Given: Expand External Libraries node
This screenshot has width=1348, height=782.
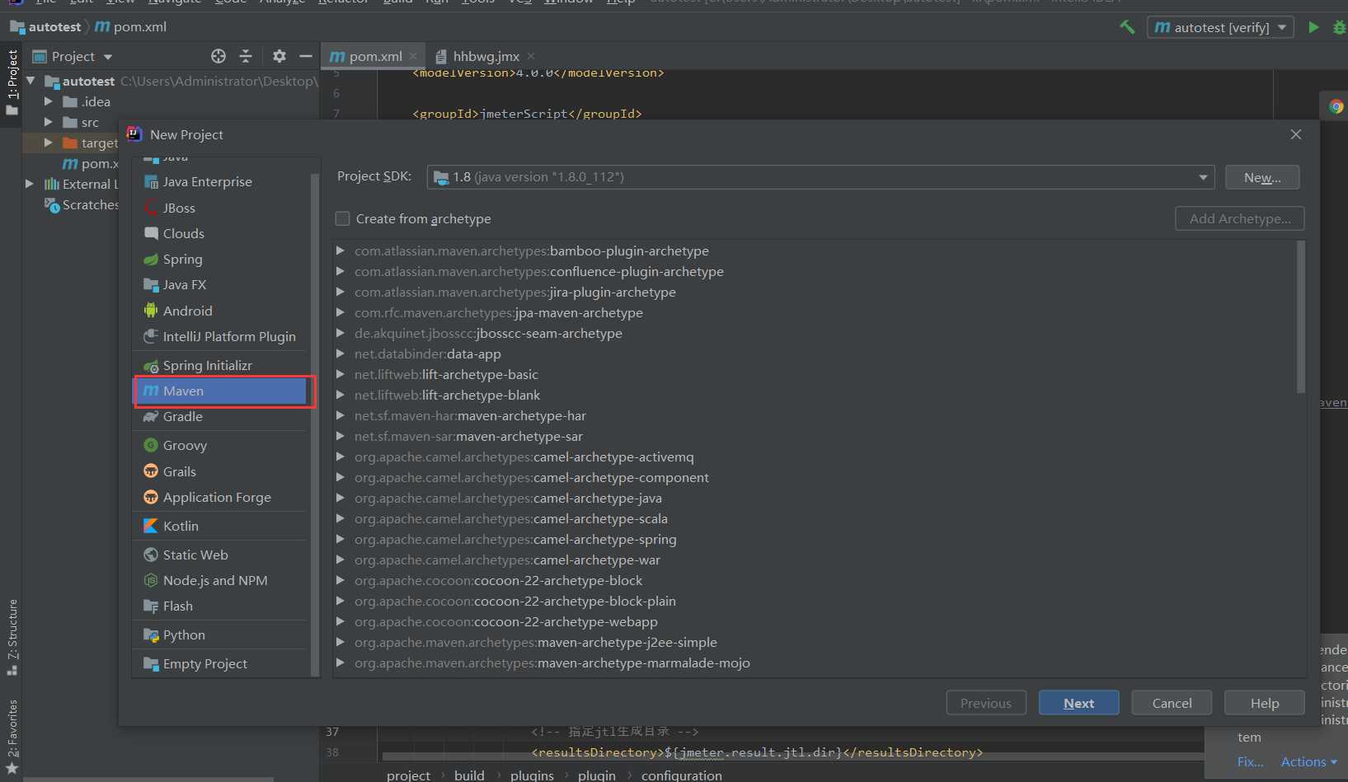Looking at the screenshot, I should [30, 184].
